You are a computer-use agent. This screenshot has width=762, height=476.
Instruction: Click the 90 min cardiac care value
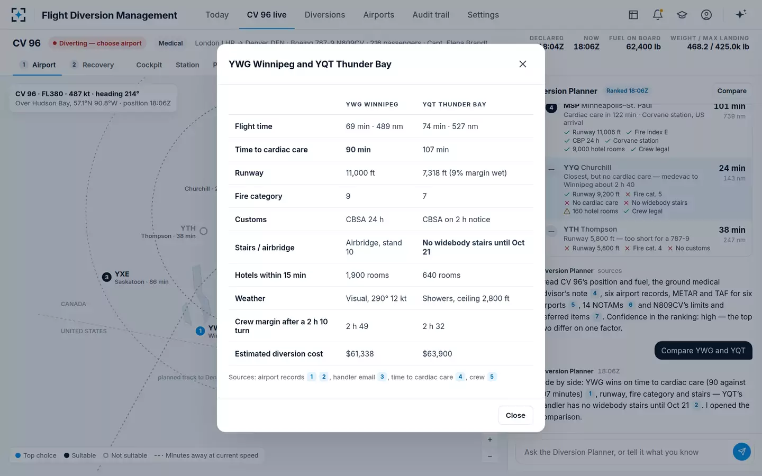(358, 150)
